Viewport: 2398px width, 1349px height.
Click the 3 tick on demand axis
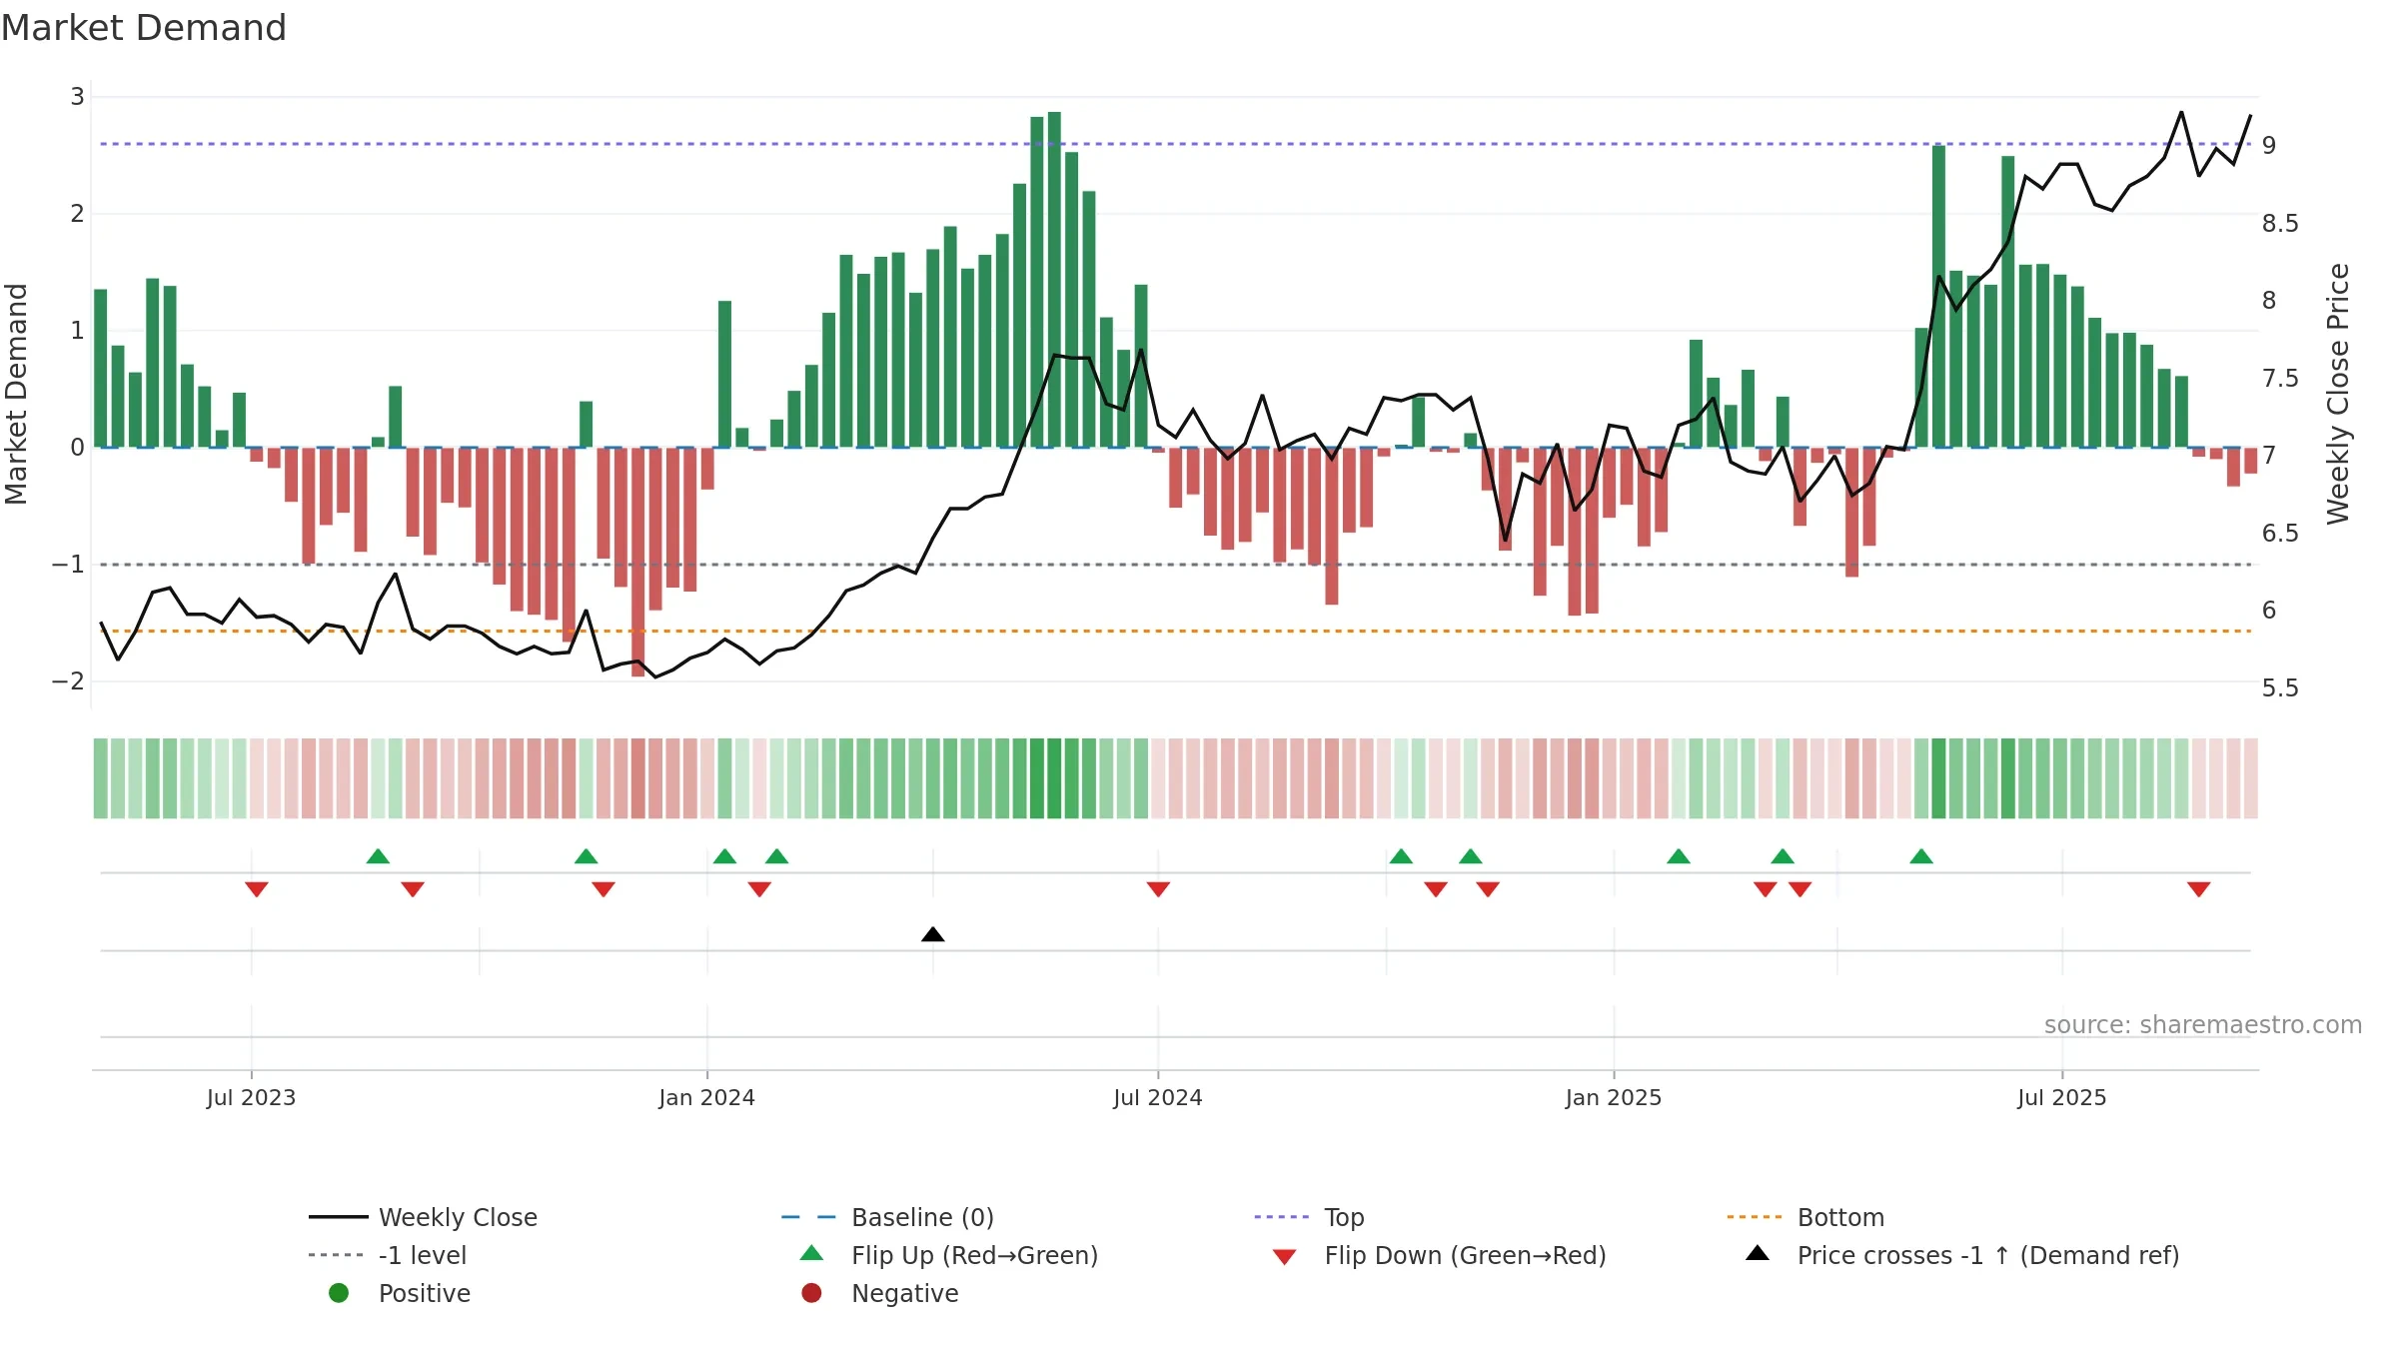click(x=77, y=97)
